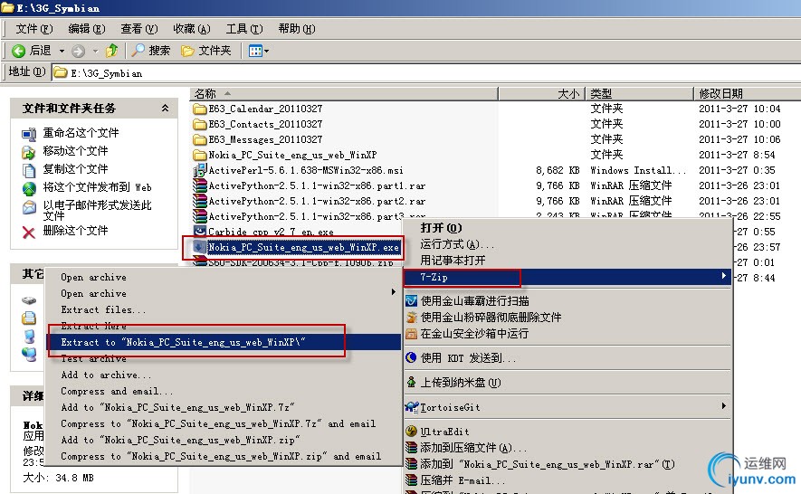Click the Back arrow icon
This screenshot has width=801, height=494.
coord(18,51)
